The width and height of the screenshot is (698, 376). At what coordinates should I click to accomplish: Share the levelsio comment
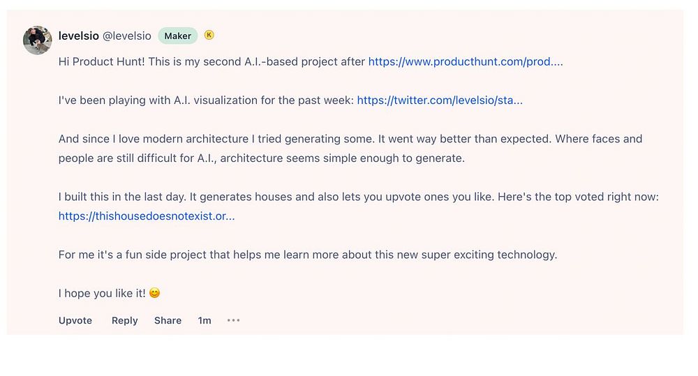click(168, 321)
